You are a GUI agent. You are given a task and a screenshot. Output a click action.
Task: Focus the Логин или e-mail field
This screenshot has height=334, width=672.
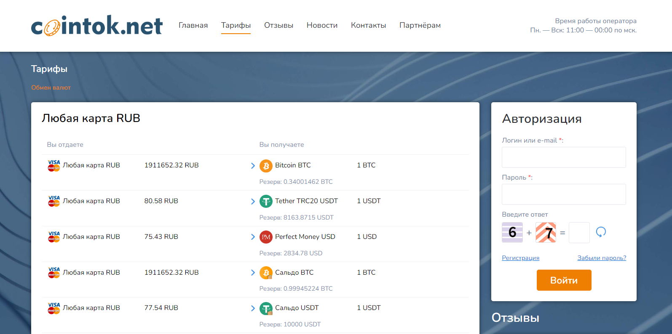(x=564, y=157)
